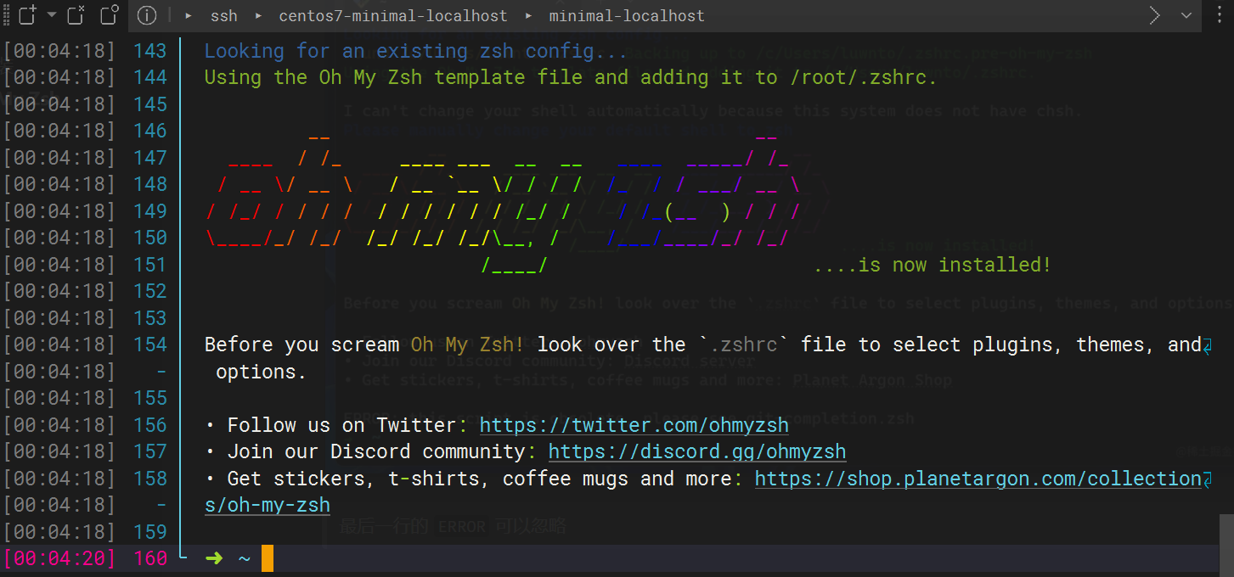Click the green prompt arrow at the bottom
This screenshot has height=577, width=1234.
click(x=214, y=557)
